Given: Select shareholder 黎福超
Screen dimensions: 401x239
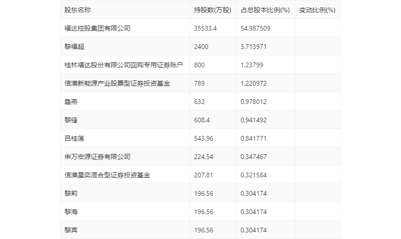Looking at the screenshot, I should 74,47.
